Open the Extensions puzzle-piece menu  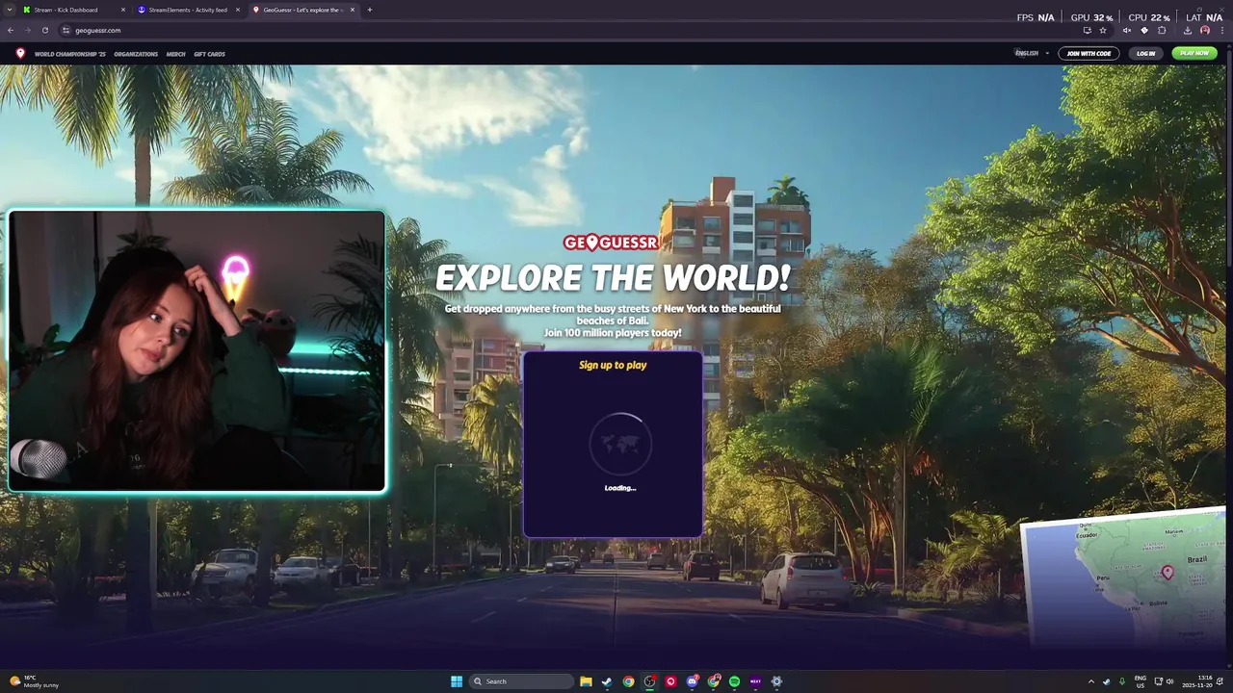[1162, 30]
